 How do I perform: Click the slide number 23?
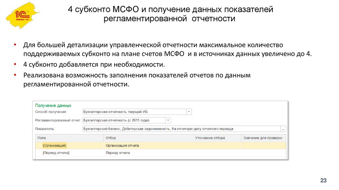323,180
